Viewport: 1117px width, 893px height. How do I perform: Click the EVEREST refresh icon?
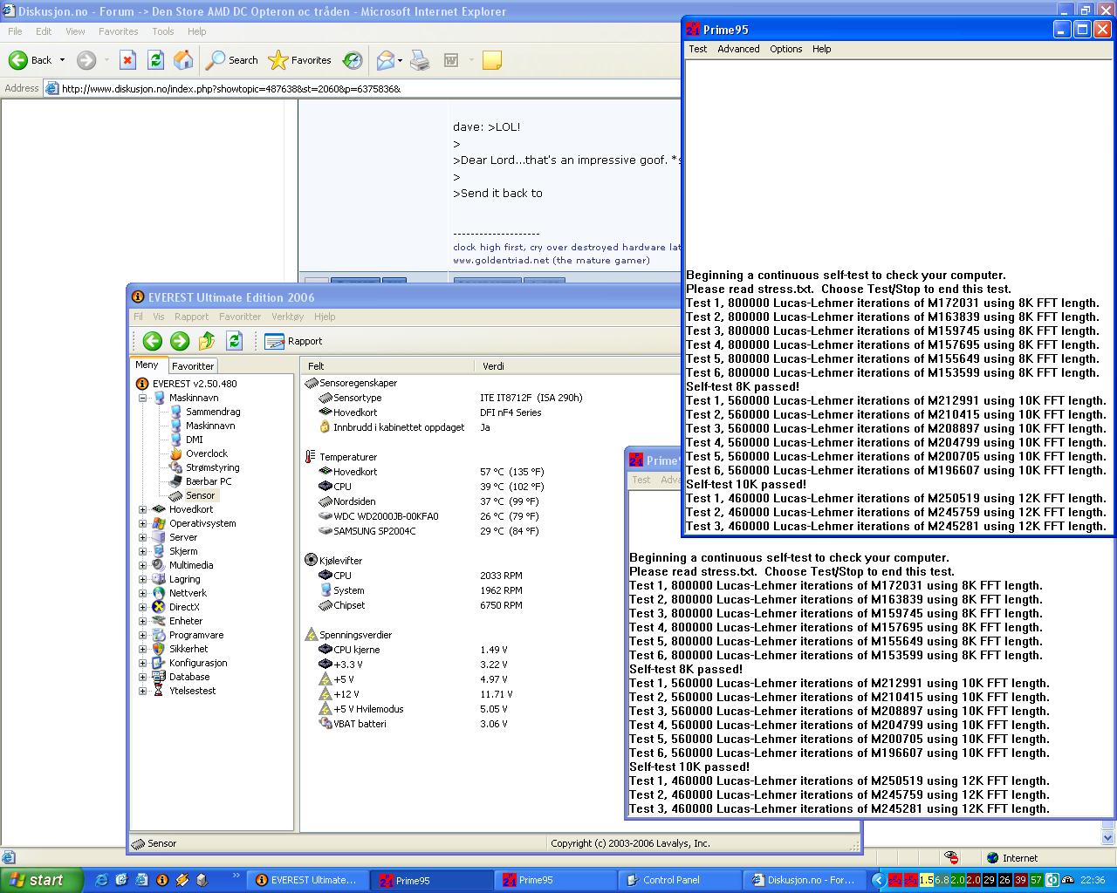(234, 341)
